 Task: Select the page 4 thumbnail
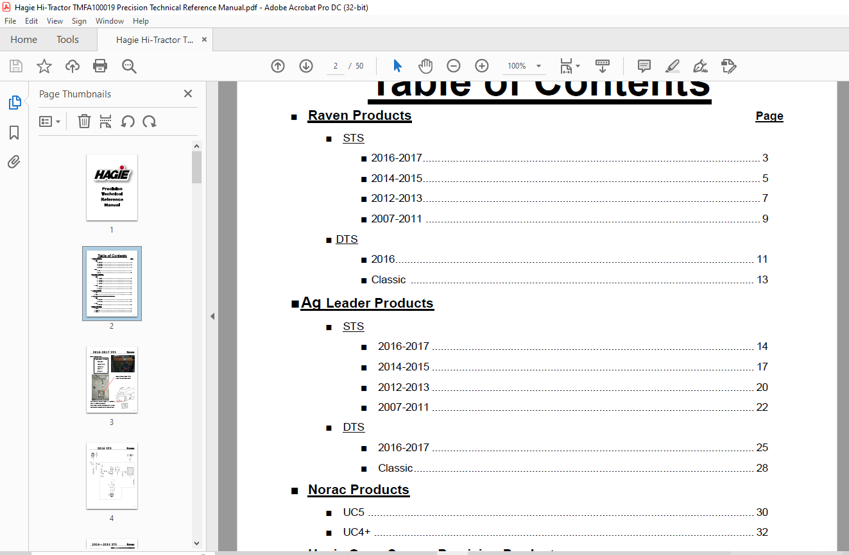click(112, 476)
